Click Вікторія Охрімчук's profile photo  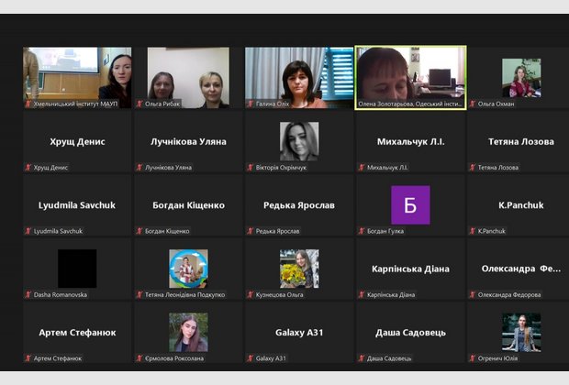tap(299, 141)
